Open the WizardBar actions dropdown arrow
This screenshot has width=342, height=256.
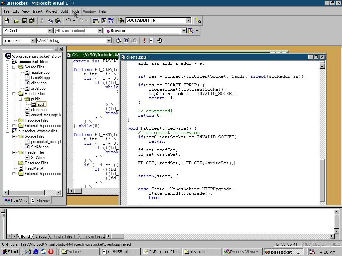pos(197,31)
